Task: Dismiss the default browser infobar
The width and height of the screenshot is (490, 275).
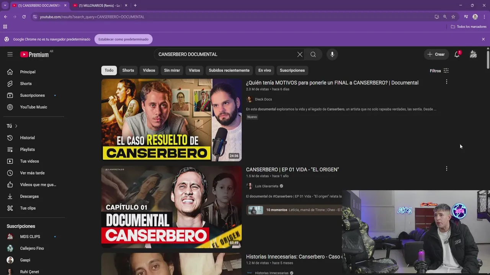Action: click(483, 39)
